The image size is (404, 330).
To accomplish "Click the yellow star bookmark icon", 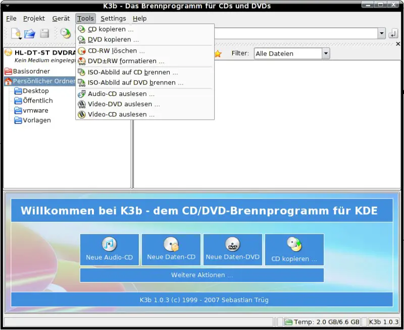I will (218, 54).
